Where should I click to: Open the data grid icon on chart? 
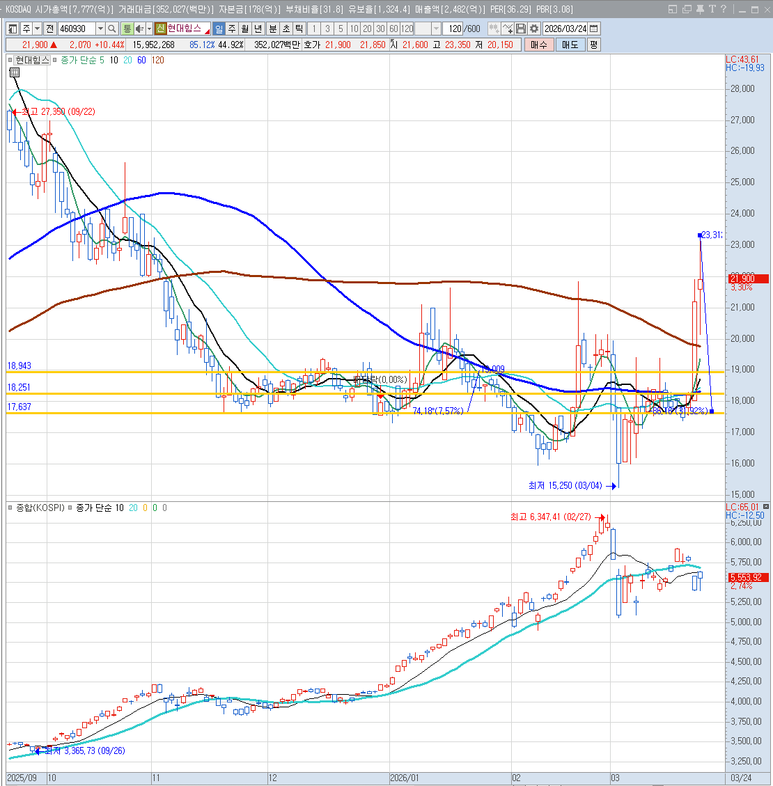15,72
